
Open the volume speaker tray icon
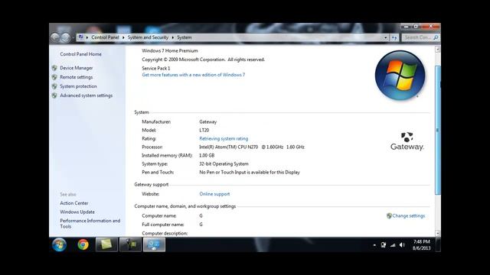click(x=402, y=245)
